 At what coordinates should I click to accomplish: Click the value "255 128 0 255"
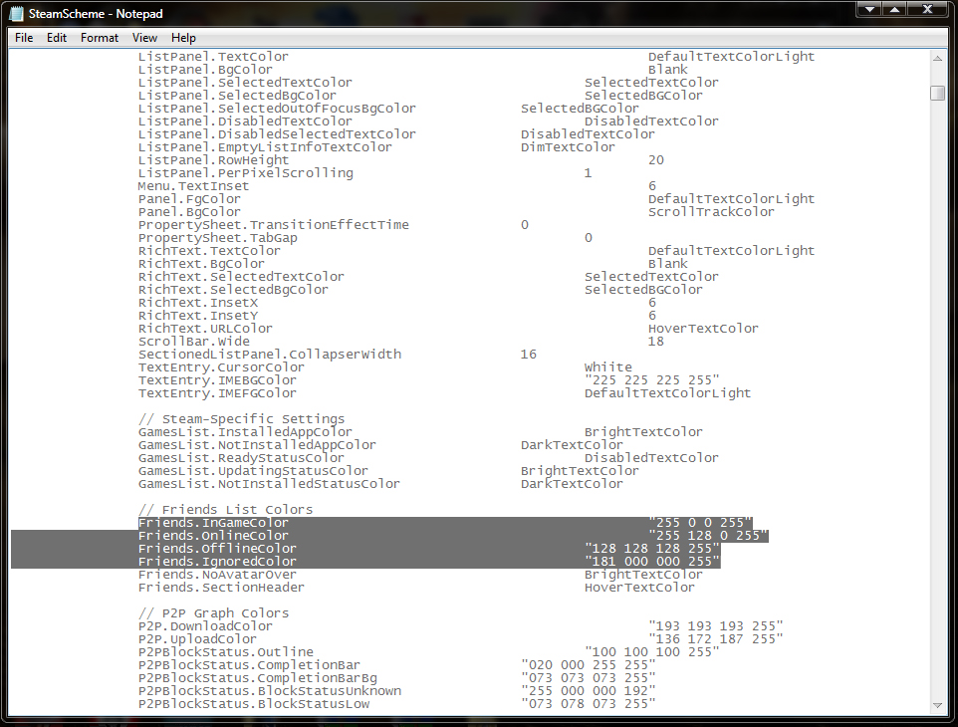point(708,536)
